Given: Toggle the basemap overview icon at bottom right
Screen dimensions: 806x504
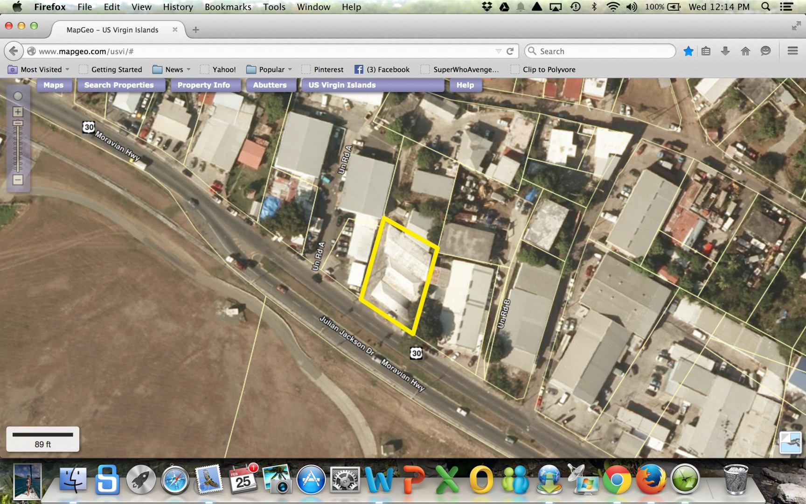Looking at the screenshot, I should click(790, 442).
